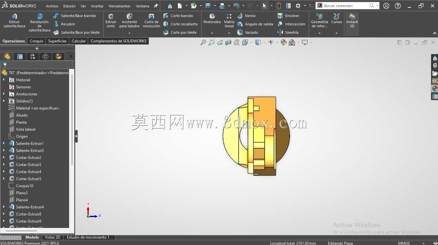This screenshot has width=438, height=245.
Task: Click the Undo arrow icon
Action: click(236, 6)
